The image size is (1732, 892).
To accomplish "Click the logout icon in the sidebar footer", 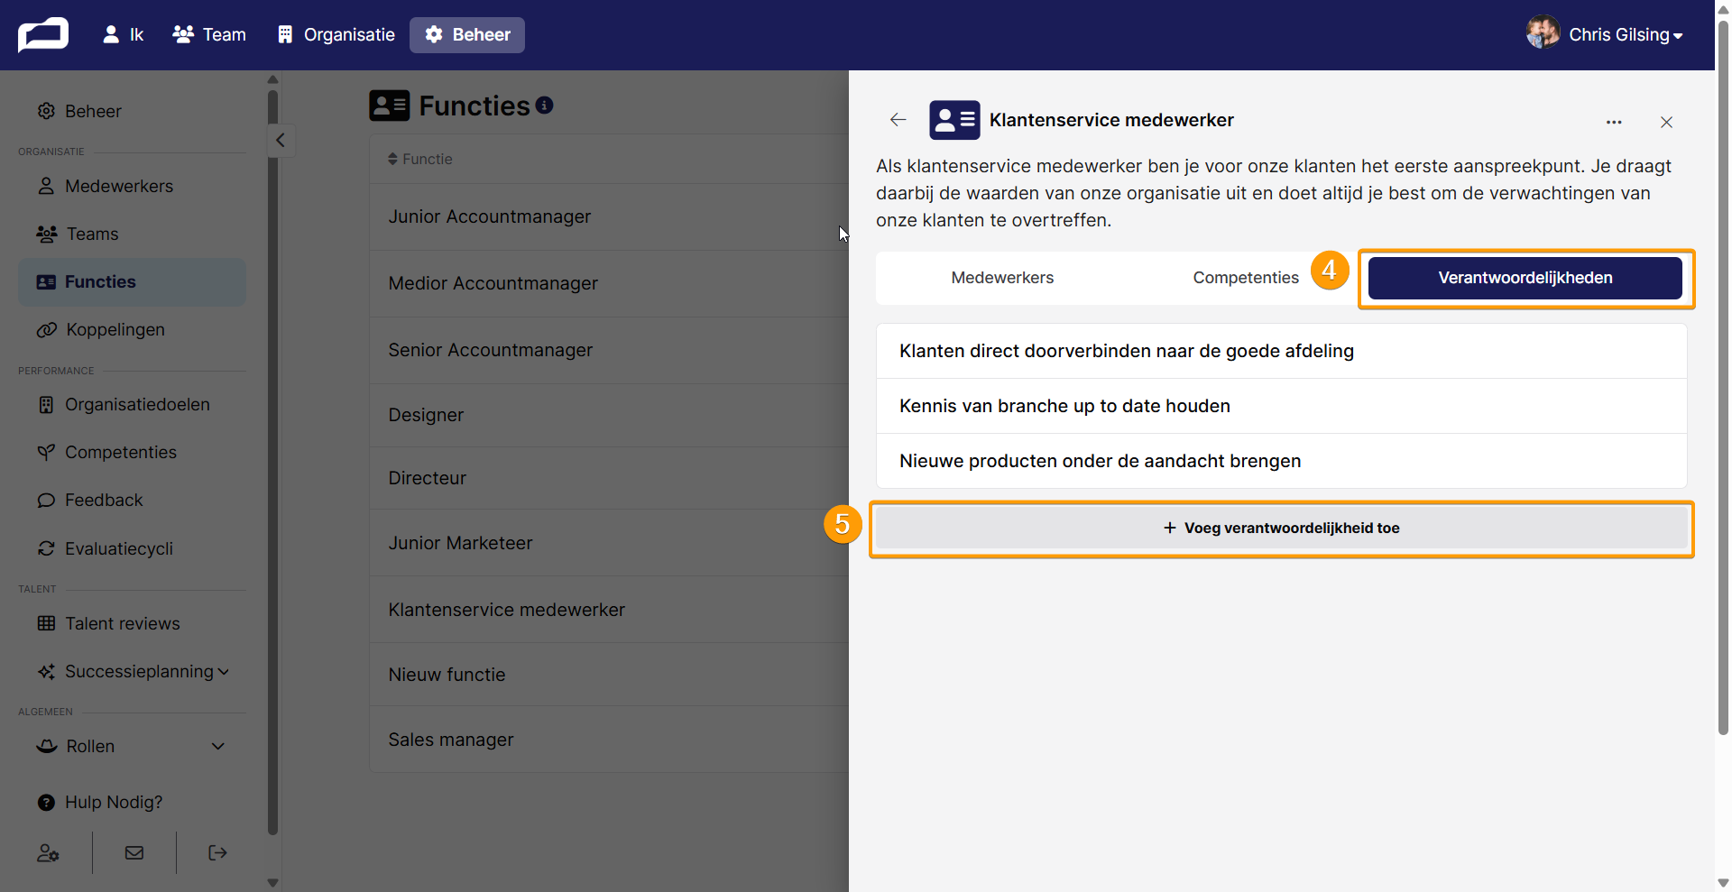I will [x=217, y=853].
